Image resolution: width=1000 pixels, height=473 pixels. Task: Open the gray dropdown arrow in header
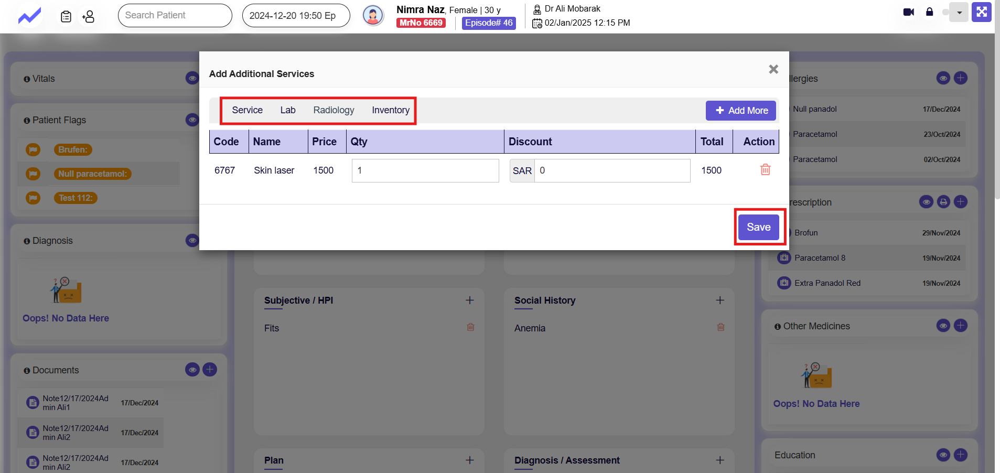[959, 13]
